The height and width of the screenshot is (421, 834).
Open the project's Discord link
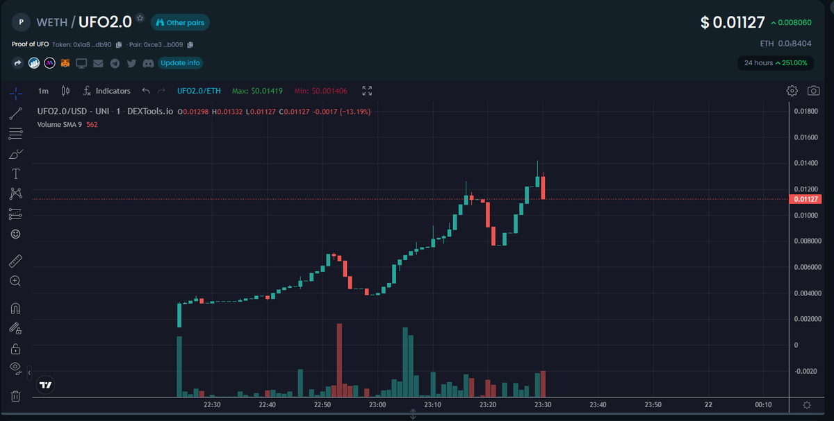pos(148,63)
